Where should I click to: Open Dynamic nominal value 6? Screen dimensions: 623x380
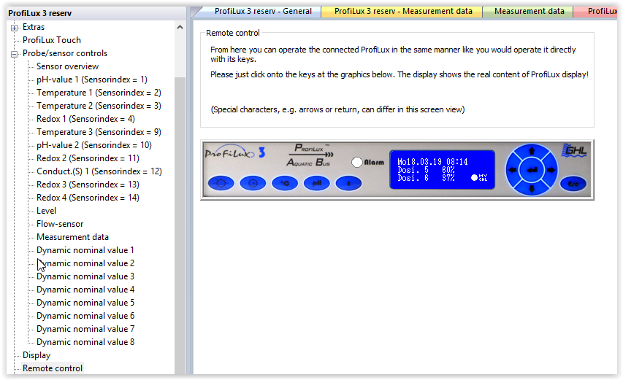85,315
